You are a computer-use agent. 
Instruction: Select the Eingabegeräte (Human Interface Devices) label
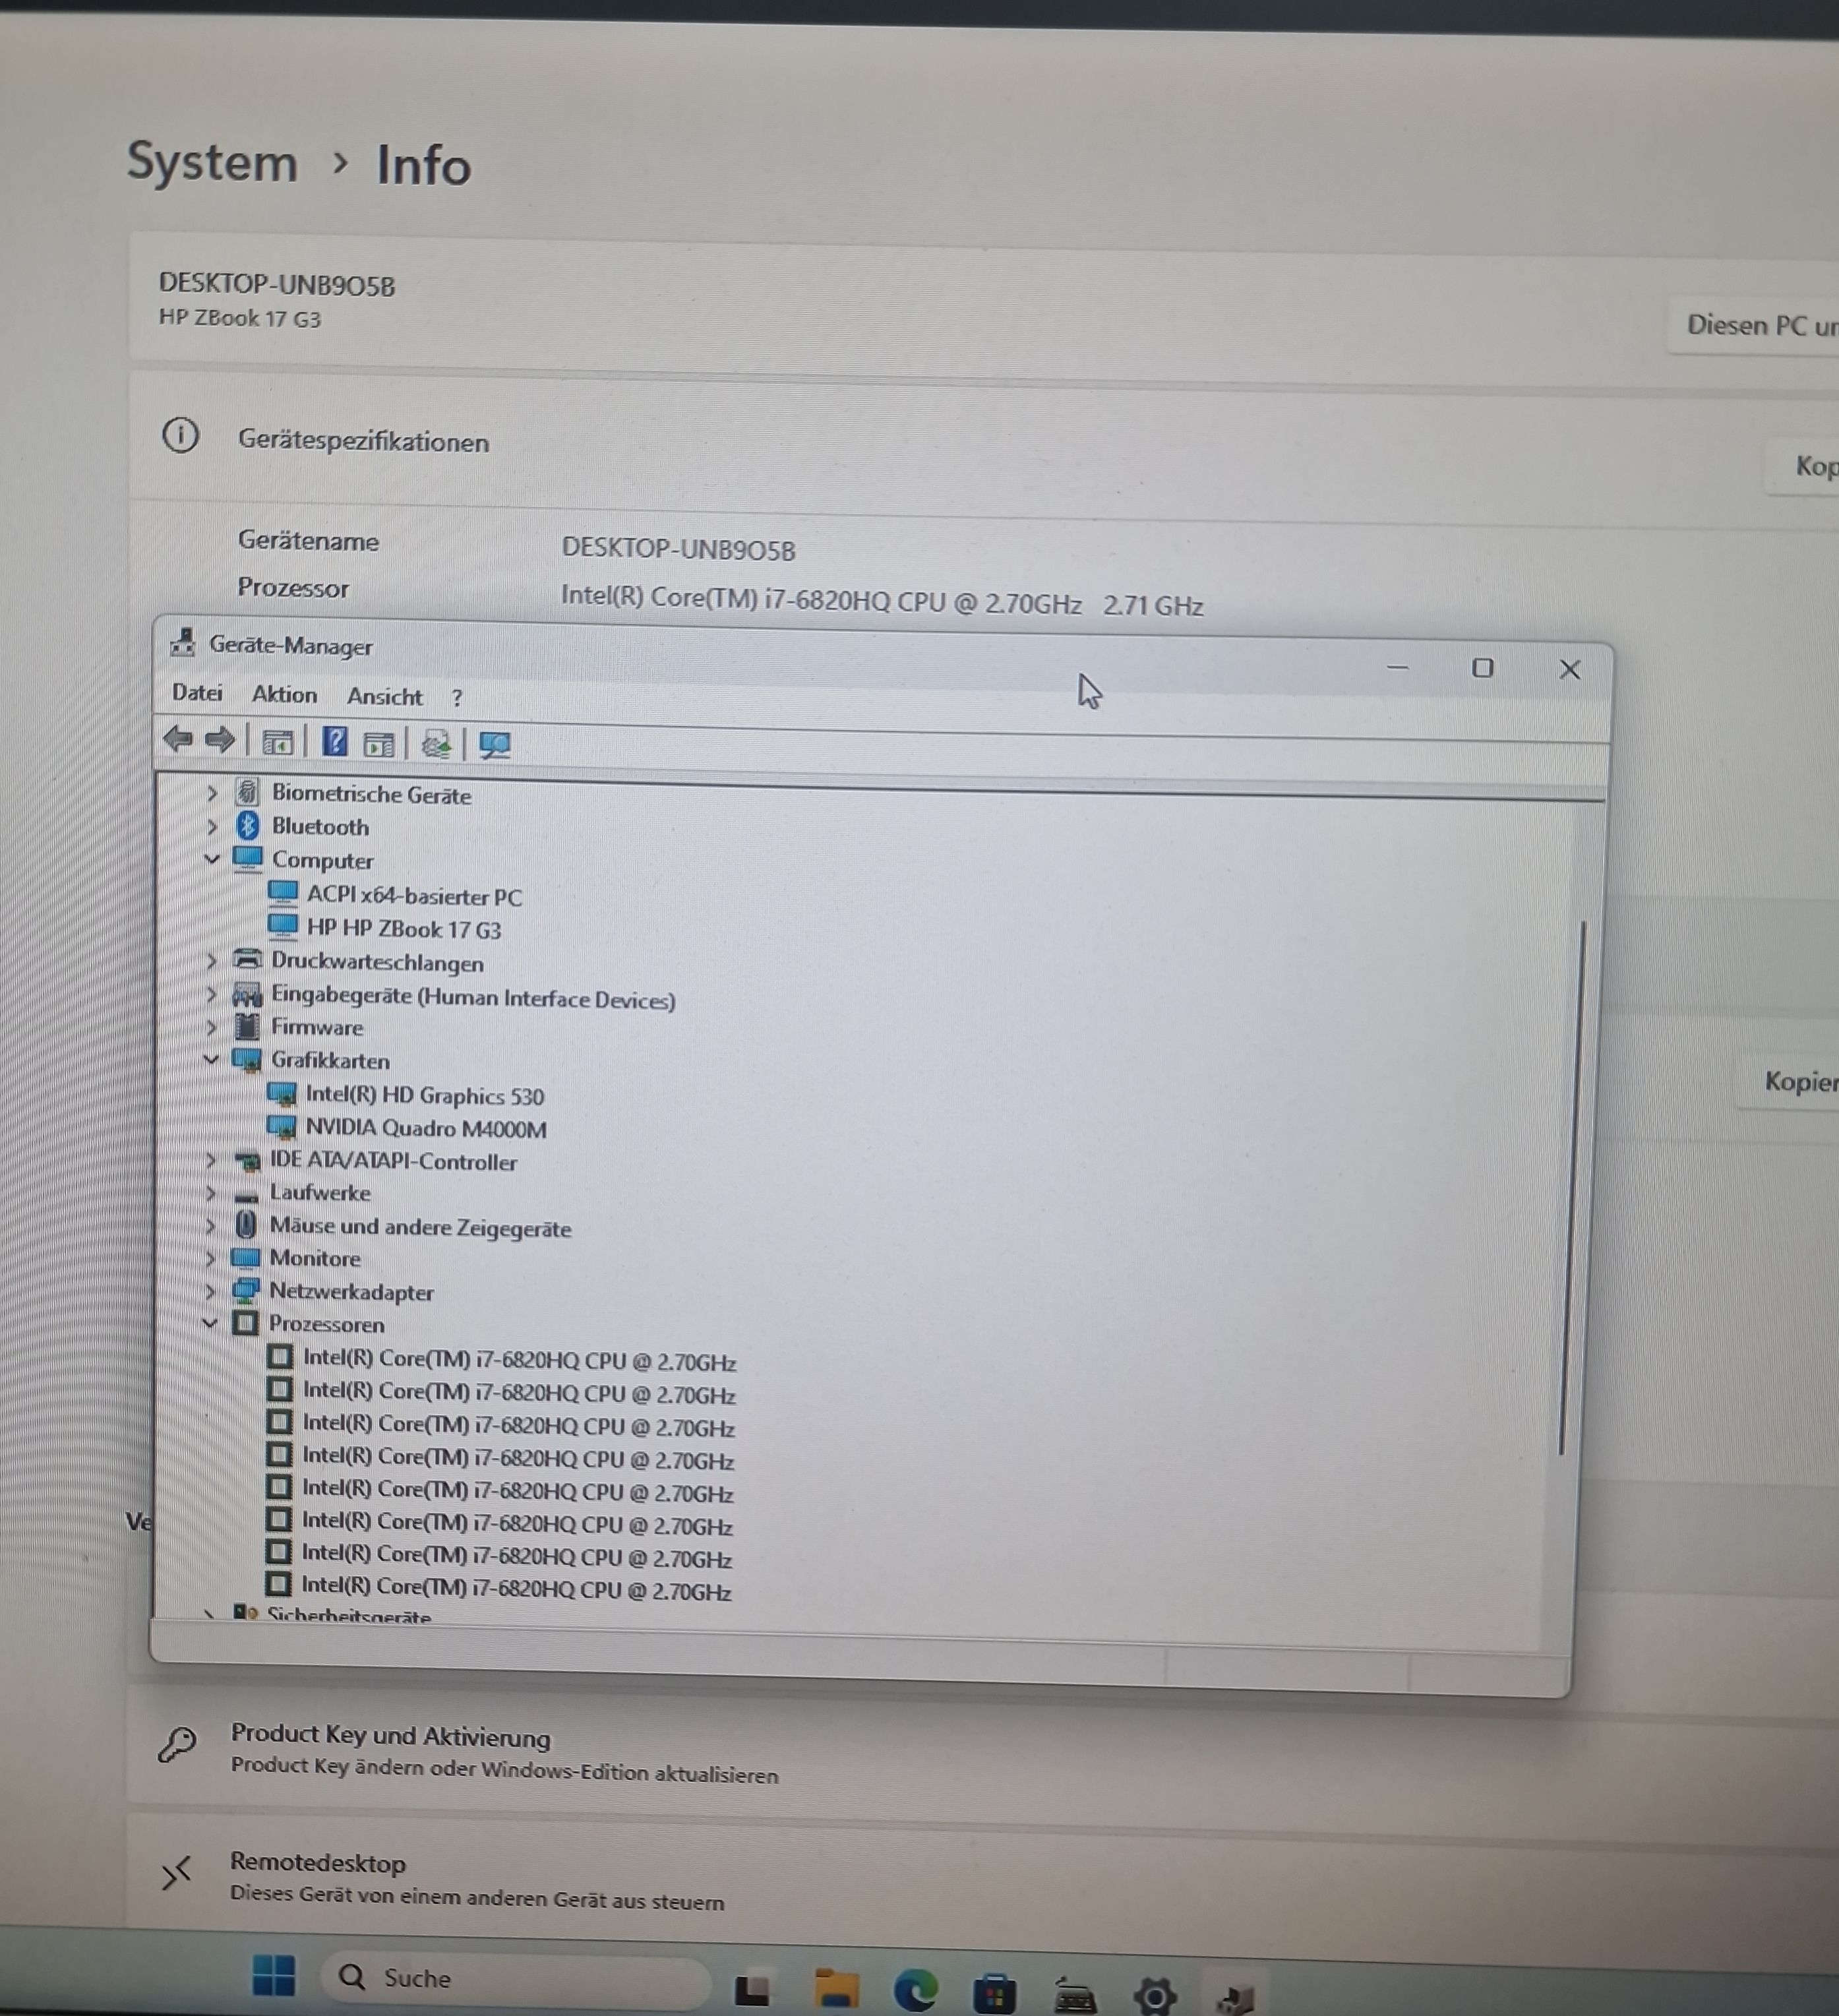click(473, 998)
